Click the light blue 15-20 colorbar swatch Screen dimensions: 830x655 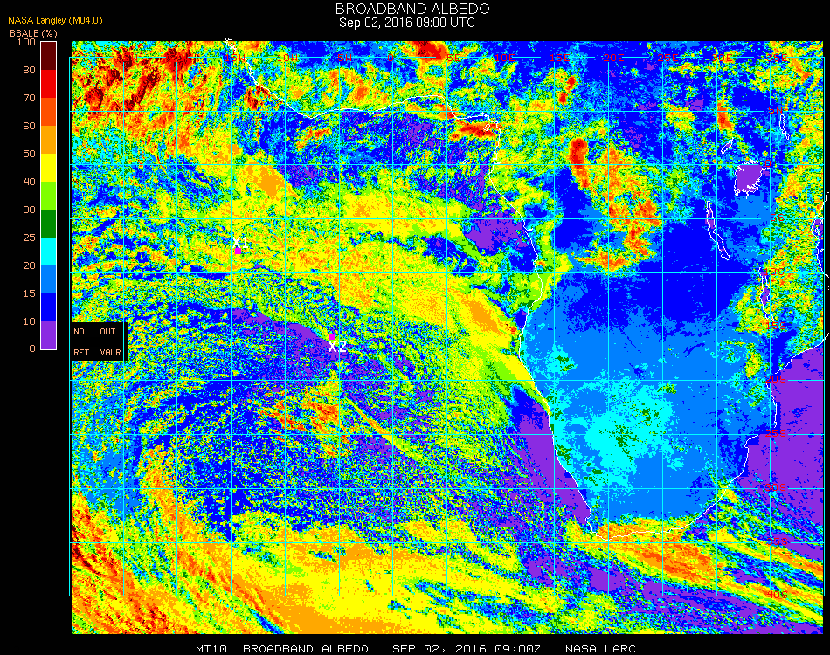[x=48, y=279]
